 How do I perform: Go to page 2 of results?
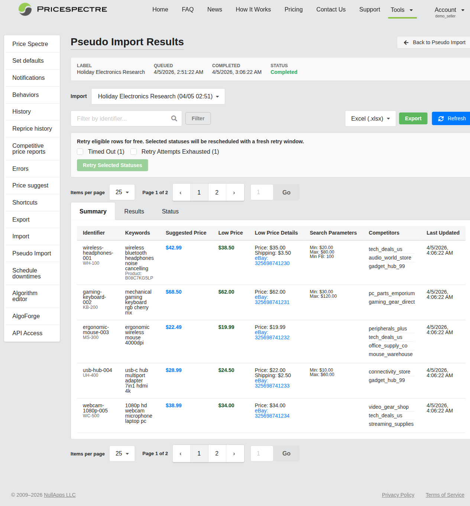click(x=217, y=192)
